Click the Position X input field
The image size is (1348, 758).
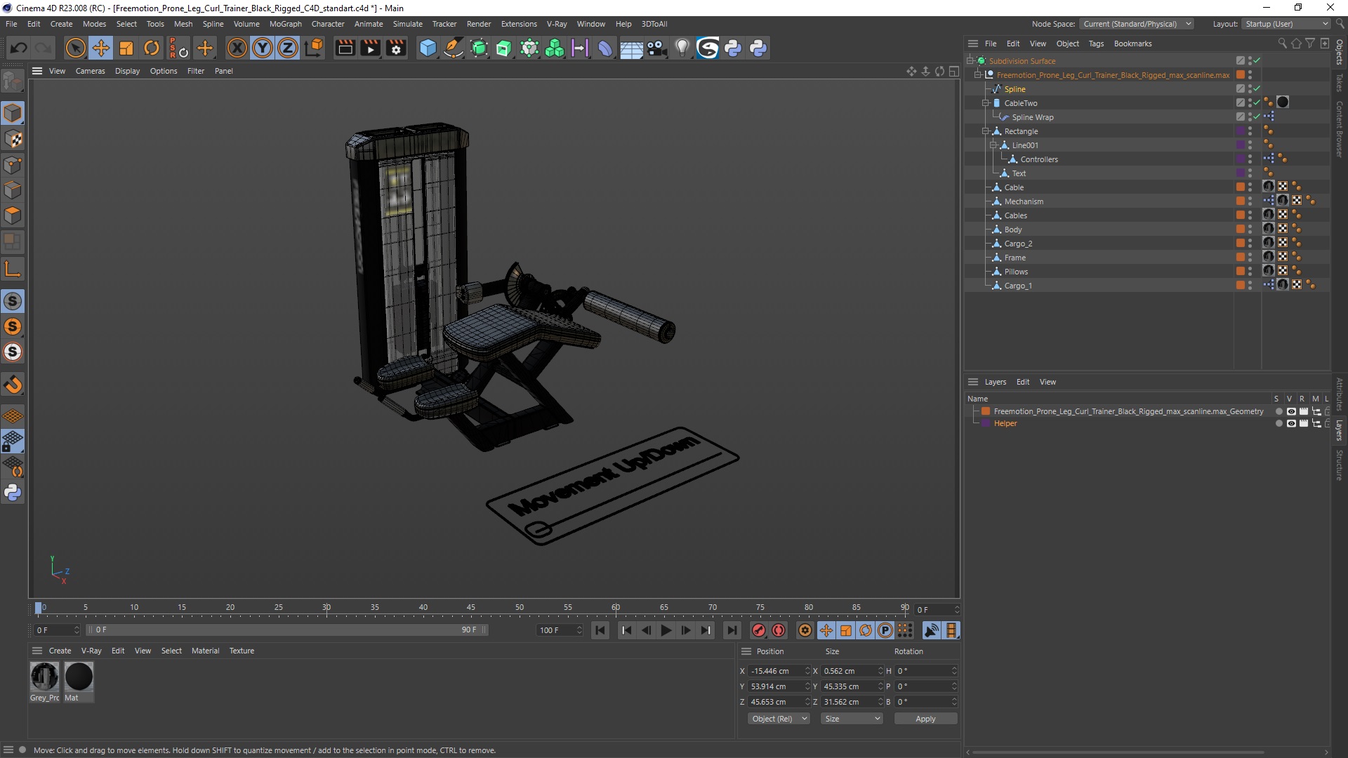776,671
